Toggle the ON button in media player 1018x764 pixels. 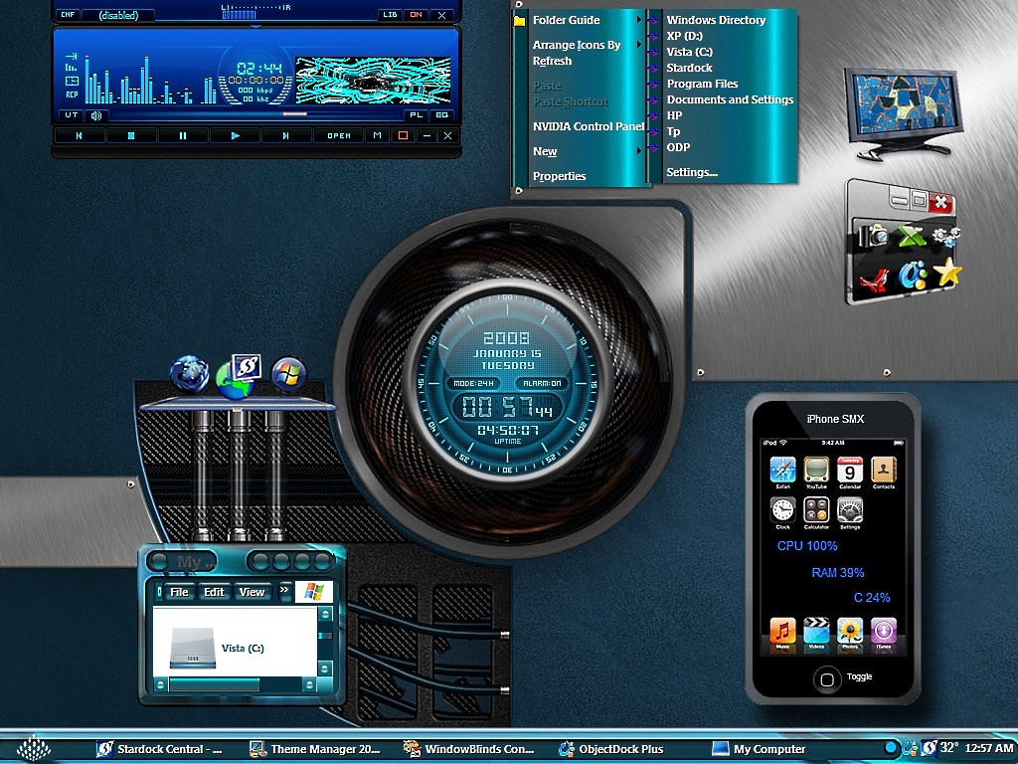coord(417,14)
